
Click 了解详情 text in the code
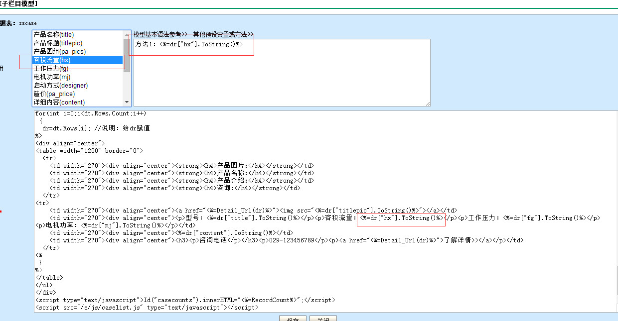coord(458,240)
